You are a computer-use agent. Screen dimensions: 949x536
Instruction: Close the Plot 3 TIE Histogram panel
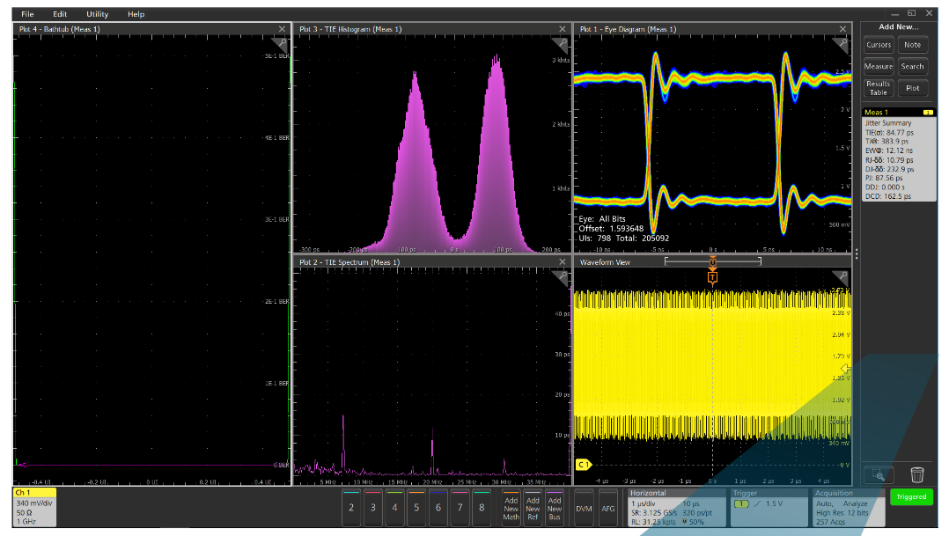click(564, 29)
